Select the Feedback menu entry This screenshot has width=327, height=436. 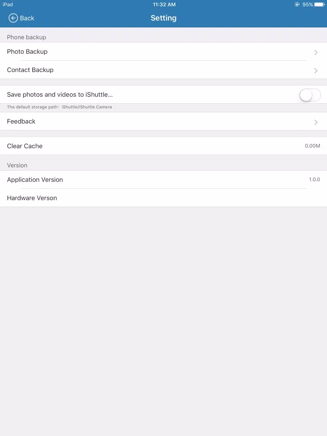(x=163, y=122)
